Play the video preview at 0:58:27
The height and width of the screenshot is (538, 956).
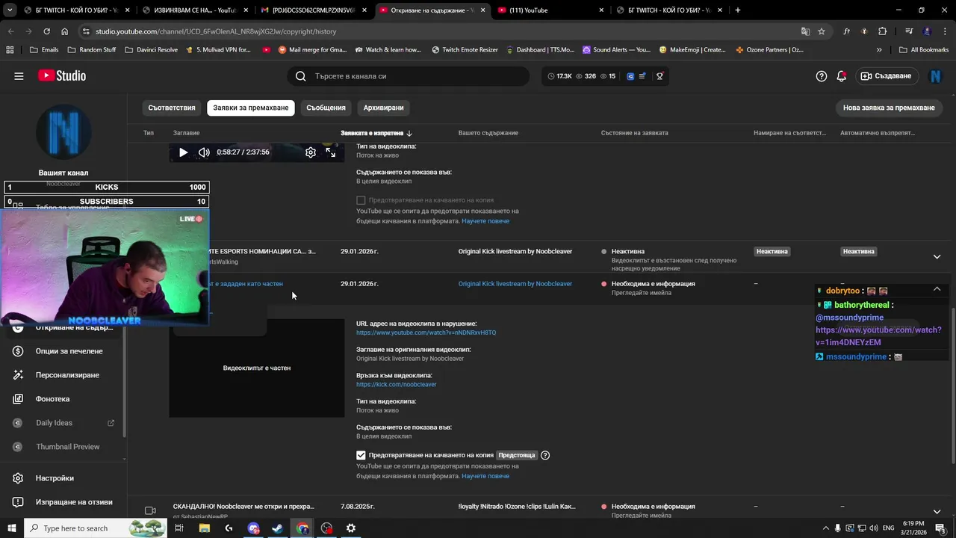(x=183, y=152)
